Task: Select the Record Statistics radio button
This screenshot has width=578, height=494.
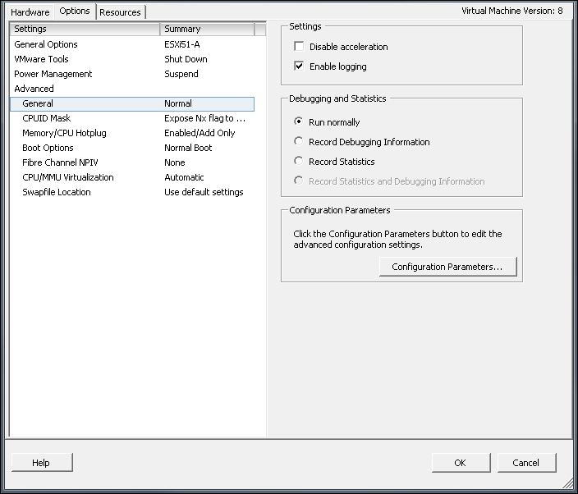Action: click(299, 161)
